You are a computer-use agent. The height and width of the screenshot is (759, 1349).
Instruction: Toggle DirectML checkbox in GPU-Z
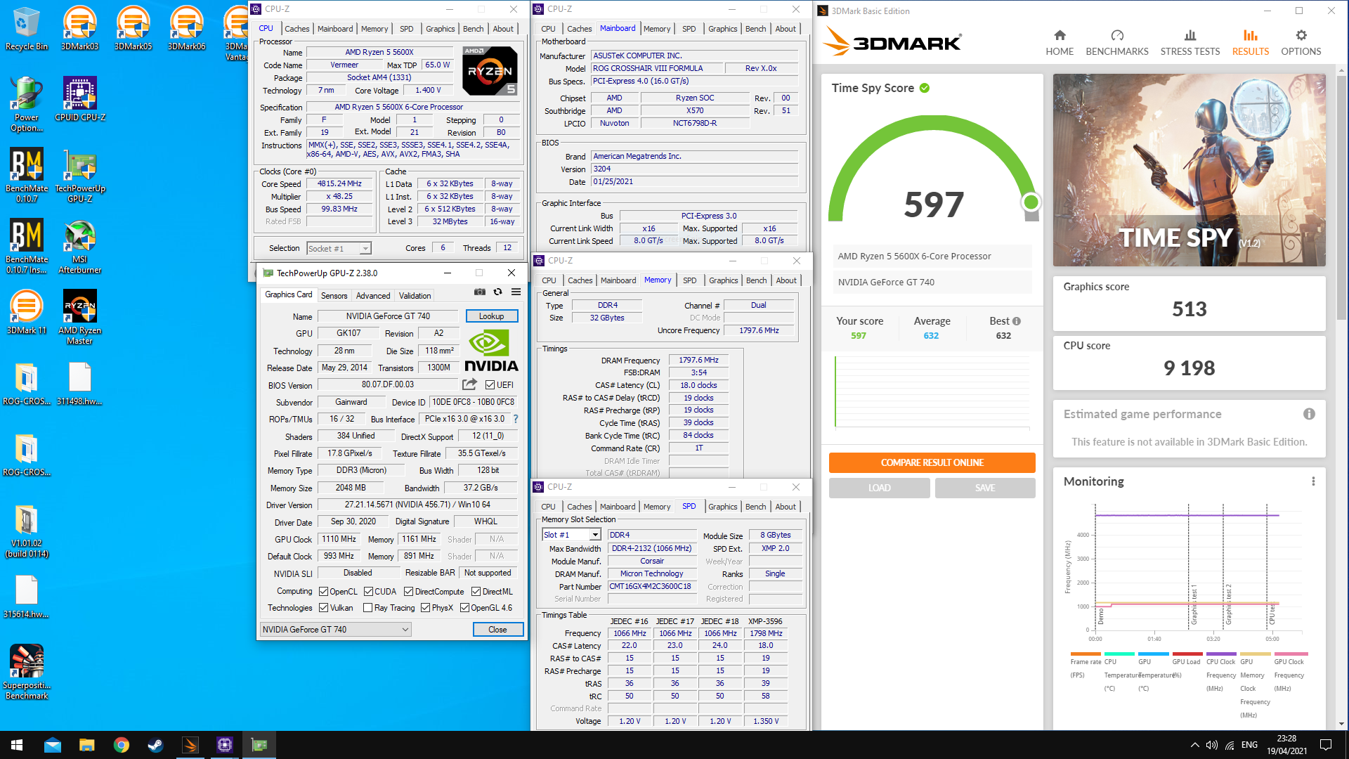476,592
